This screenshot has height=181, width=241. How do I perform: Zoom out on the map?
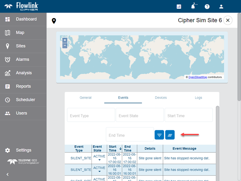[65, 46]
